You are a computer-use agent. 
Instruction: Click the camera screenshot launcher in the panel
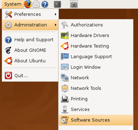point(74,4)
